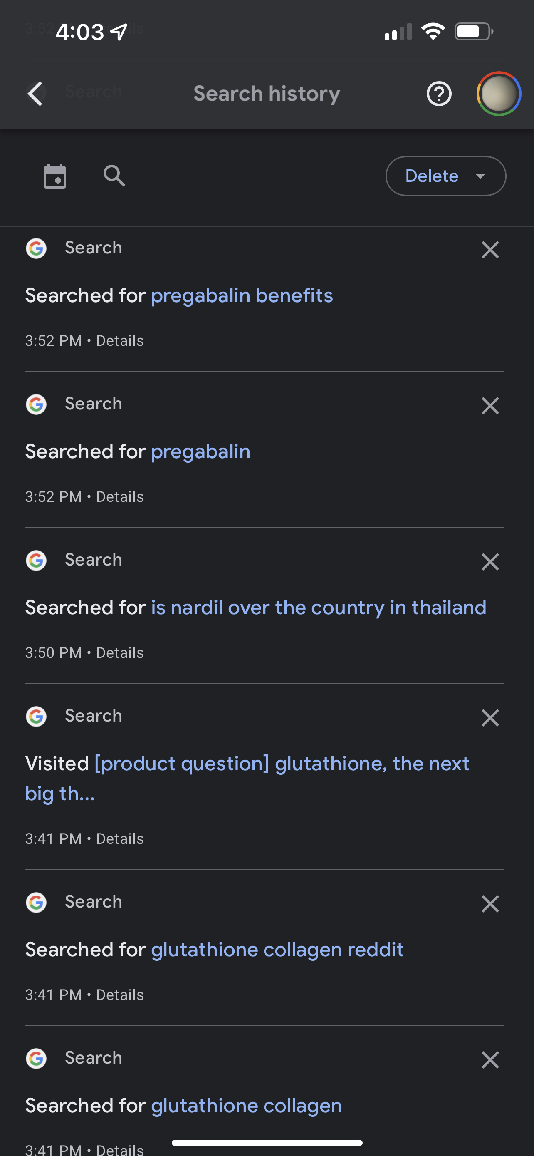Open the Google account profile avatar

click(498, 94)
